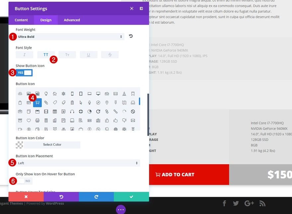Select the shopping cart button icon
Viewport: 292px width, 214px height.
(x=37, y=103)
